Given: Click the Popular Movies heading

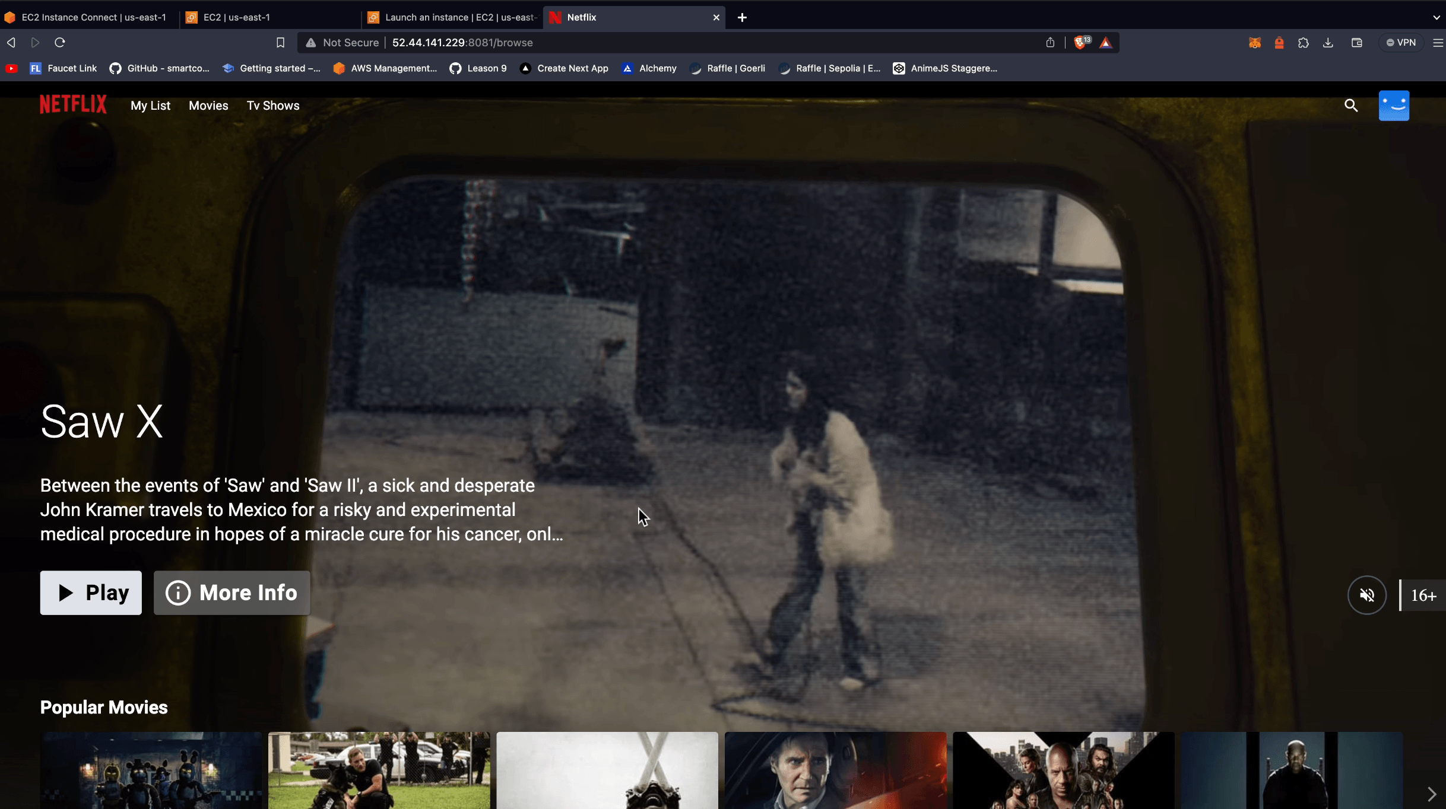Looking at the screenshot, I should point(104,707).
